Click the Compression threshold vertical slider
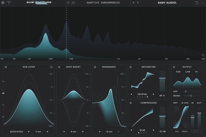Screen dimensions: 206x137 (162, 117)
